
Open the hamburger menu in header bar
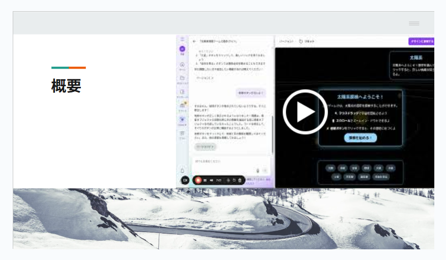pos(414,23)
